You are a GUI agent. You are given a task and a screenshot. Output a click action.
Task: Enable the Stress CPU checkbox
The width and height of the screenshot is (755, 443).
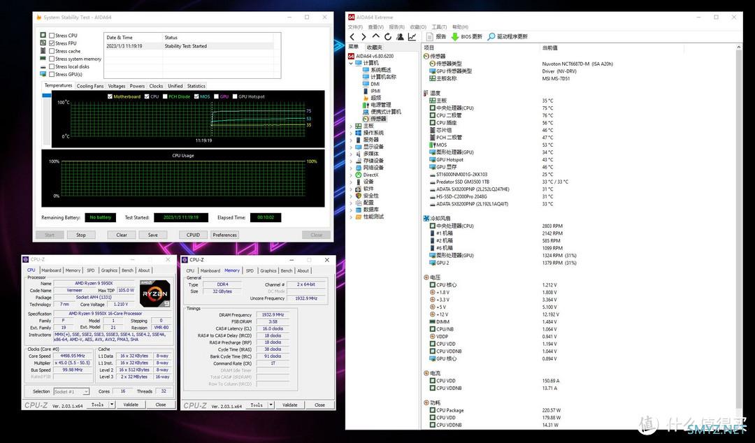click(x=52, y=35)
